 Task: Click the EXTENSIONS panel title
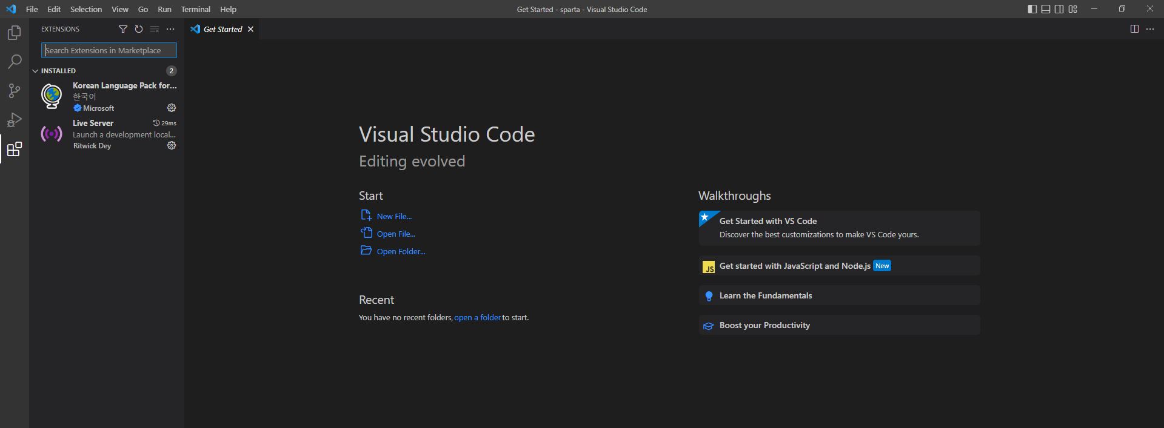tap(60, 29)
